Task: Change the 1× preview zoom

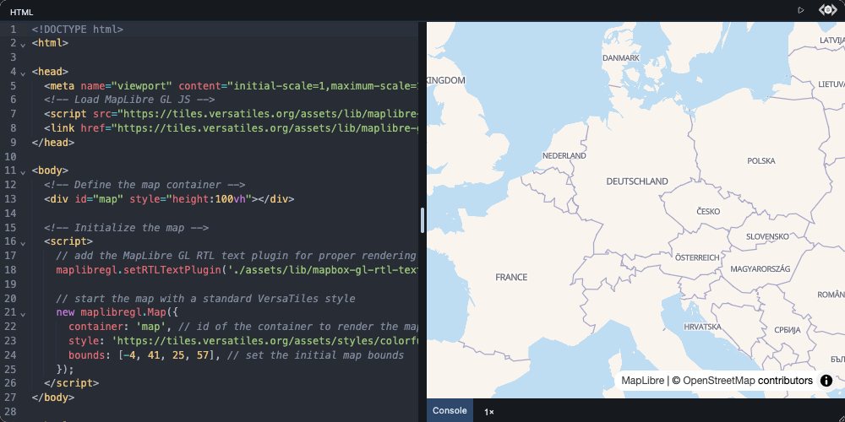Action: click(x=488, y=412)
